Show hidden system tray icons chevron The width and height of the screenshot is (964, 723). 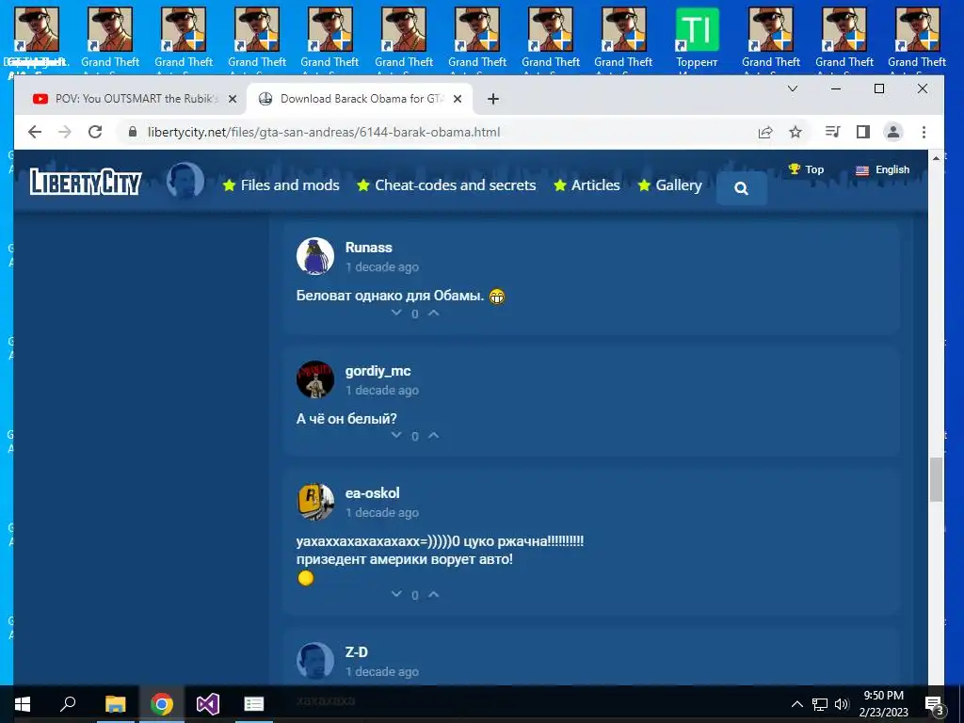click(796, 704)
